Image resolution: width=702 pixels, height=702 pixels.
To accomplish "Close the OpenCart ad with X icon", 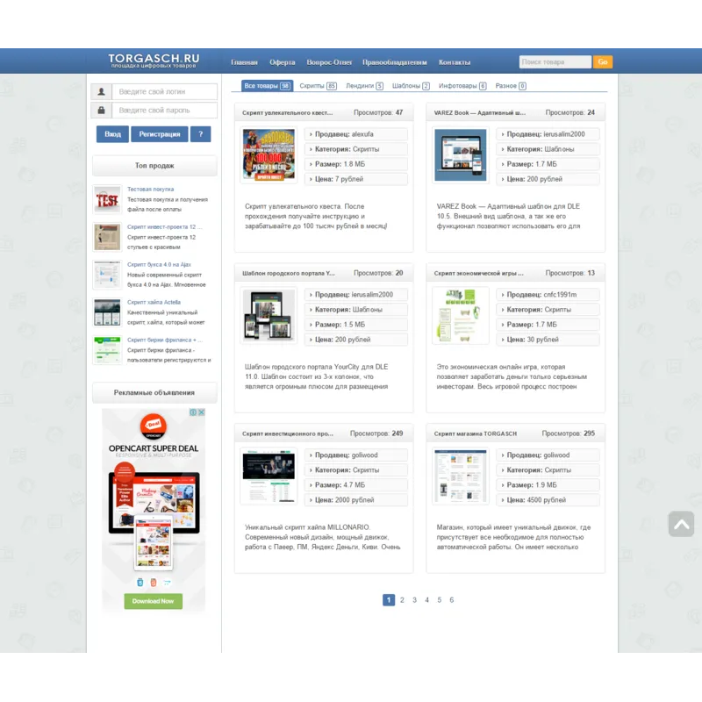I will (x=201, y=412).
